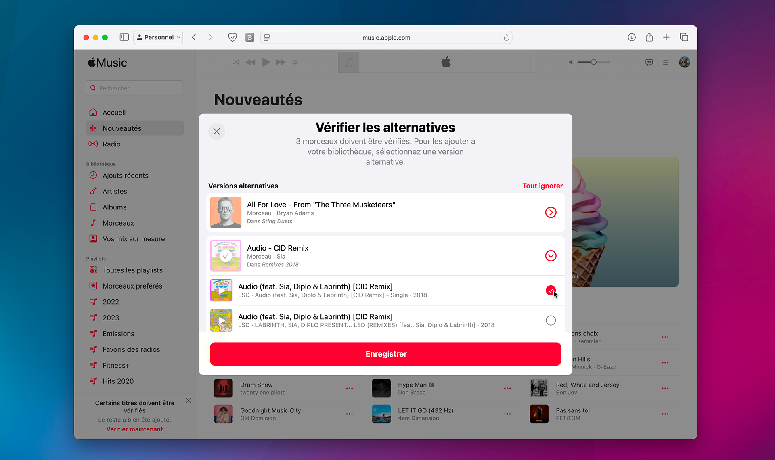Screen dimensions: 775x460
Task: Click the Bryan Adams album artwork
Action: 226,213
